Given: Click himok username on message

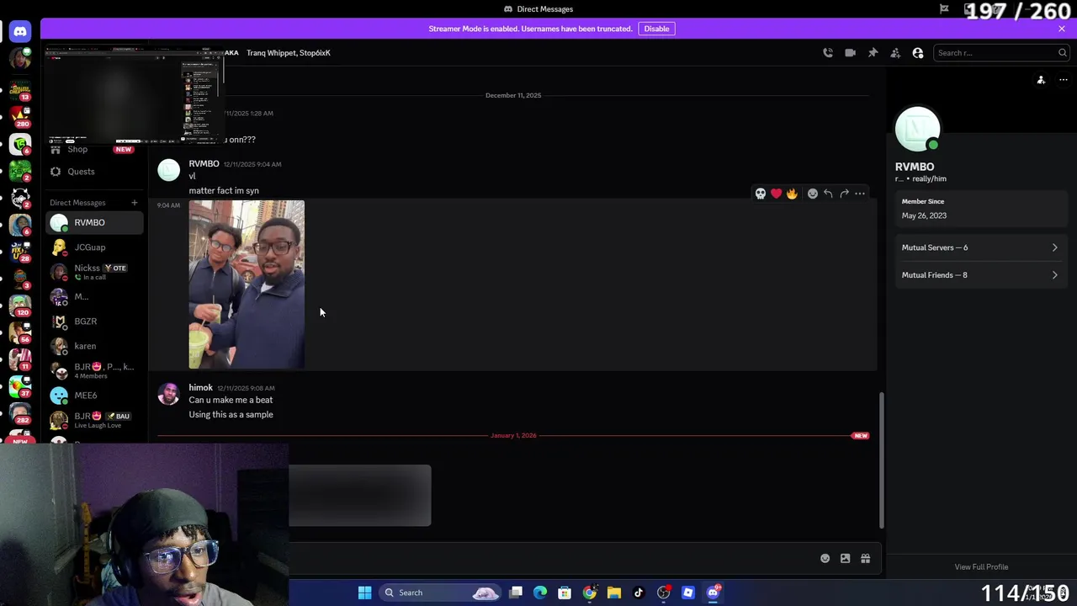Looking at the screenshot, I should tap(201, 388).
